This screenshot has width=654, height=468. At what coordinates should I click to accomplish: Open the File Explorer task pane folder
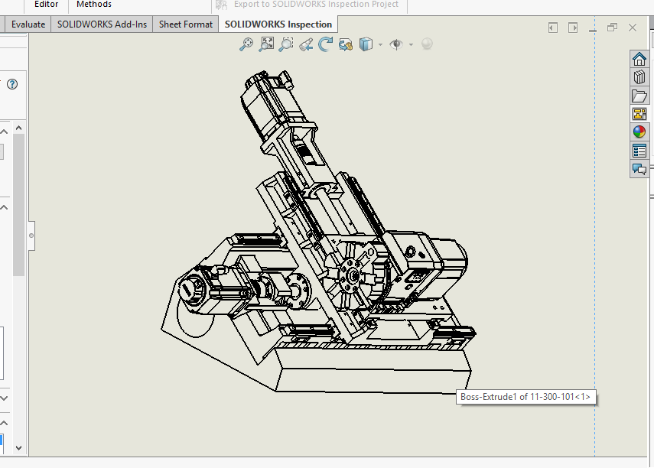(x=639, y=96)
